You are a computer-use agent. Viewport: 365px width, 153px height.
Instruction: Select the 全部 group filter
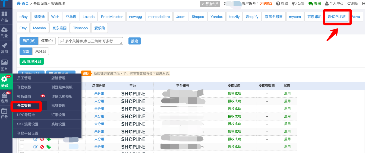26,51
